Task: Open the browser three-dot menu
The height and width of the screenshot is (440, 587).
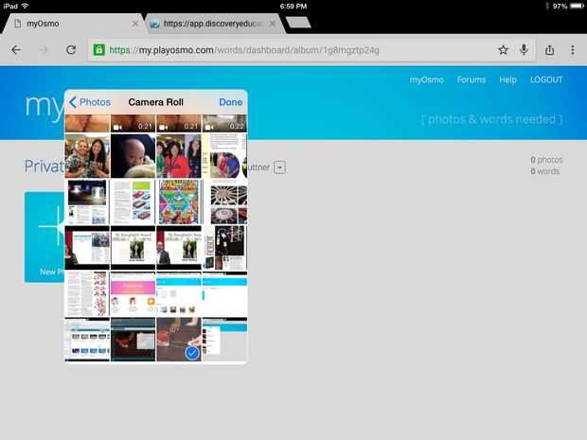Action: [x=573, y=50]
